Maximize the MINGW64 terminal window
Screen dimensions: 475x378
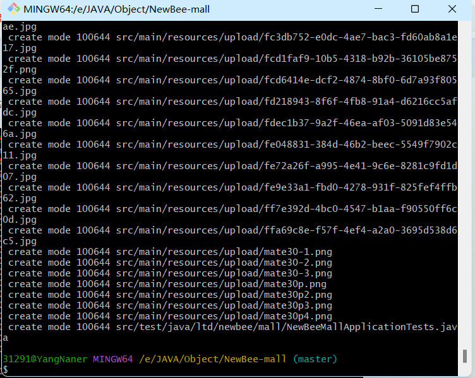(x=415, y=9)
